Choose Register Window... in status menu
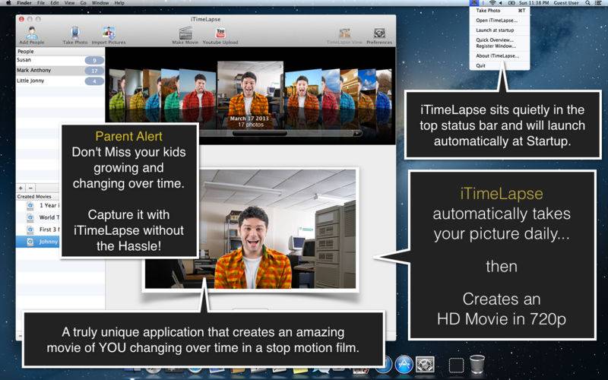This screenshot has width=608, height=380. point(499,46)
